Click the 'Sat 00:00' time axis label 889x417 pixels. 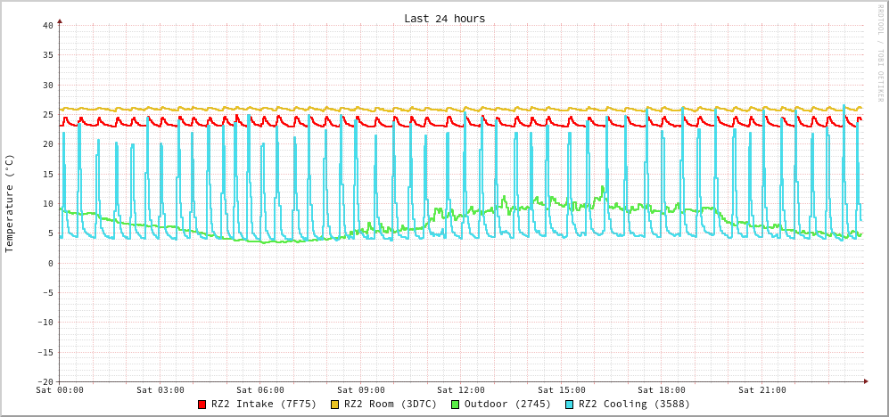click(60, 390)
